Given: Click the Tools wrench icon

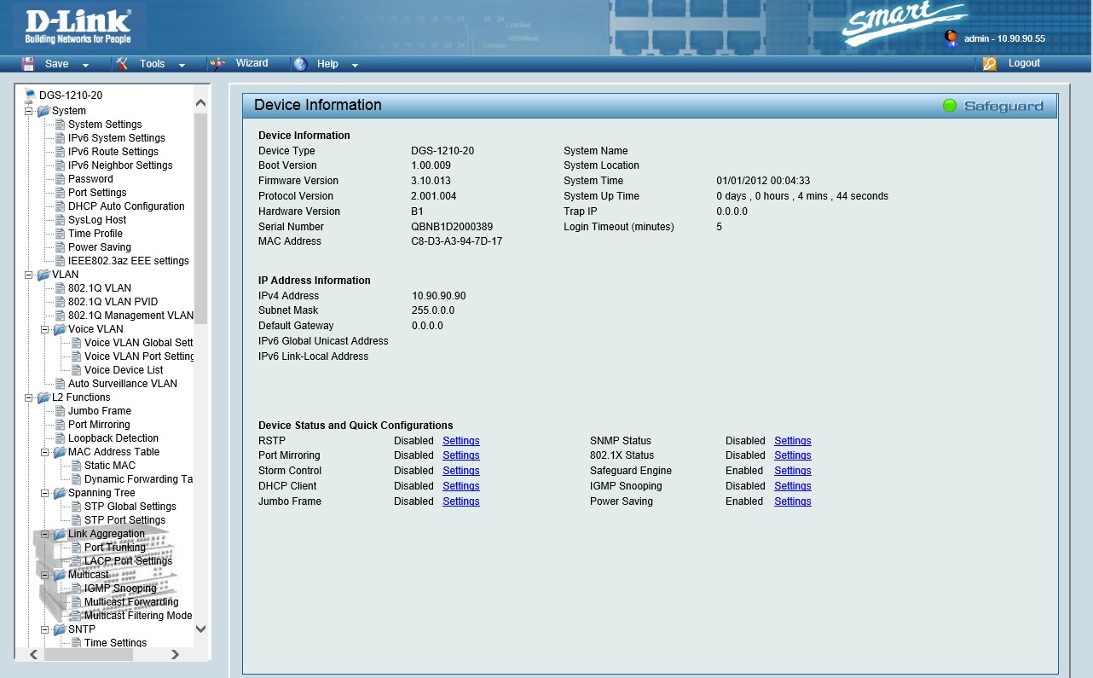Looking at the screenshot, I should click(122, 64).
